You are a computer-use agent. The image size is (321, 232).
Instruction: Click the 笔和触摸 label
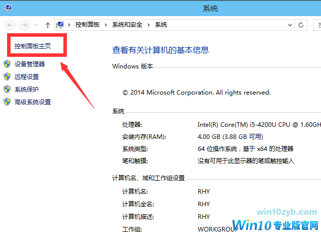click(135, 161)
